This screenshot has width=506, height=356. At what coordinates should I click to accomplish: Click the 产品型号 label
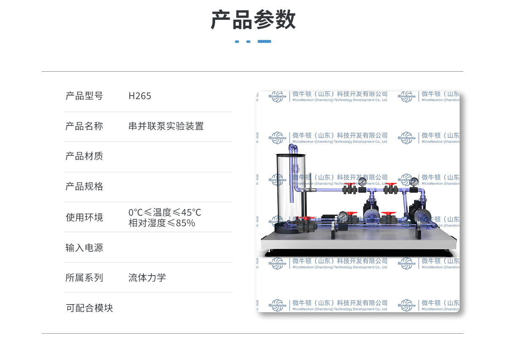pyautogui.click(x=84, y=96)
